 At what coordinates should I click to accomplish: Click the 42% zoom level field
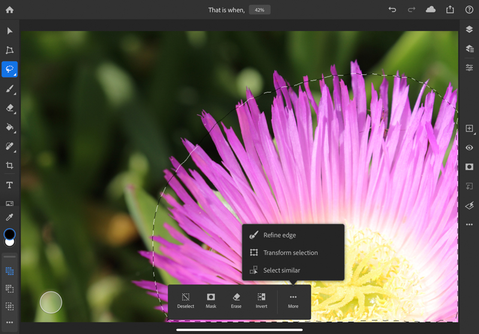[259, 10]
